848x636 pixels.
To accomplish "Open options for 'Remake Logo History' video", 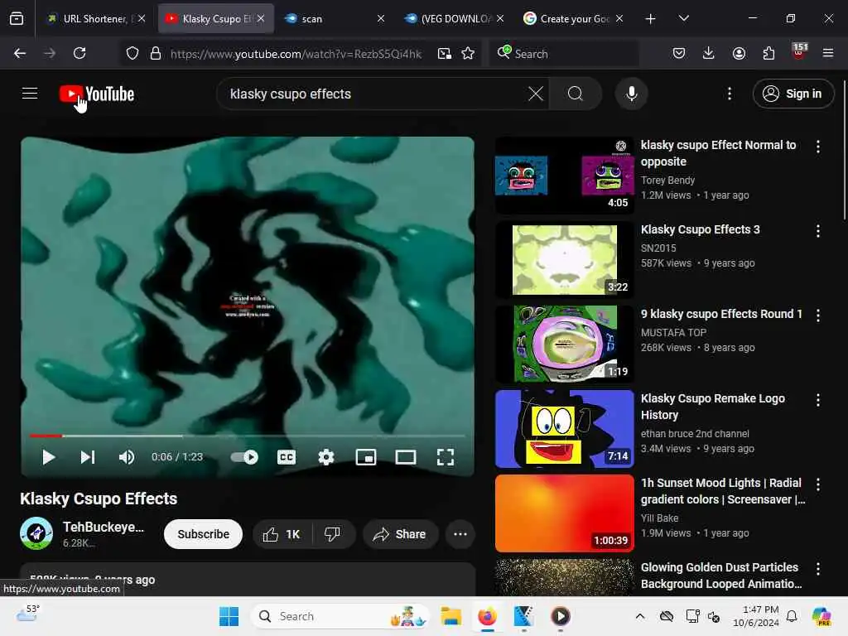I will click(817, 400).
